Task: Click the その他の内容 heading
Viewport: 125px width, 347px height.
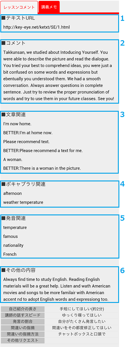Action: click(18, 270)
